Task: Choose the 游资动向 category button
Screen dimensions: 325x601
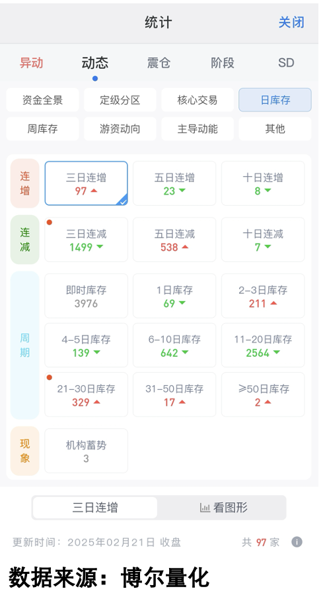Action: [x=120, y=129]
